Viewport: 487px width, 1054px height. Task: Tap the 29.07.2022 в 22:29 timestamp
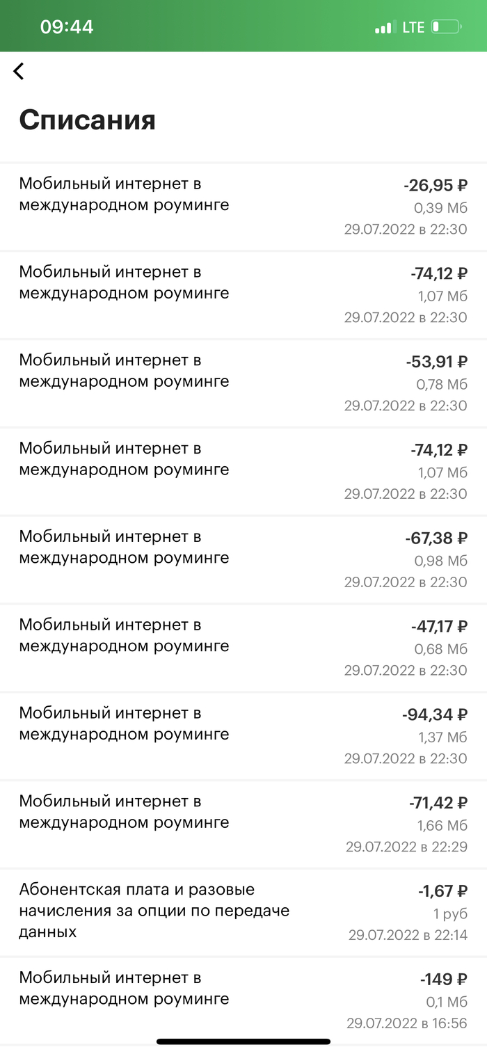pos(406,847)
